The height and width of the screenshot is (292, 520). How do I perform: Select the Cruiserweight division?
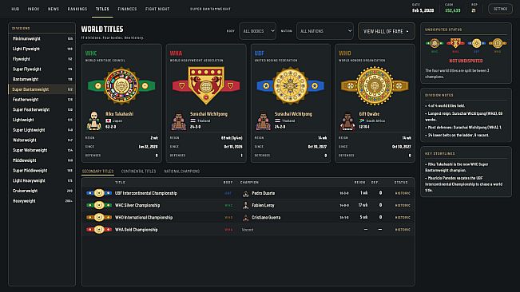pos(42,191)
